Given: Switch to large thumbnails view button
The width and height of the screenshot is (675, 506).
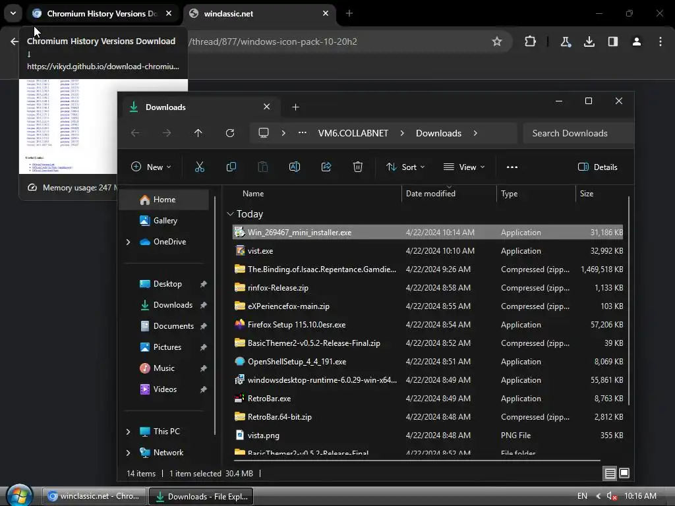Looking at the screenshot, I should pyautogui.click(x=624, y=473).
